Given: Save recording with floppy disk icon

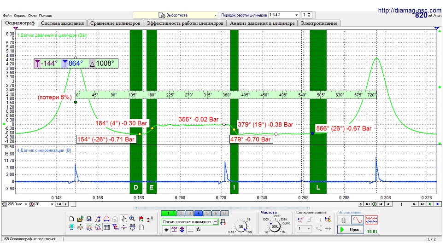Looking at the screenshot, I should click(x=89, y=219).
